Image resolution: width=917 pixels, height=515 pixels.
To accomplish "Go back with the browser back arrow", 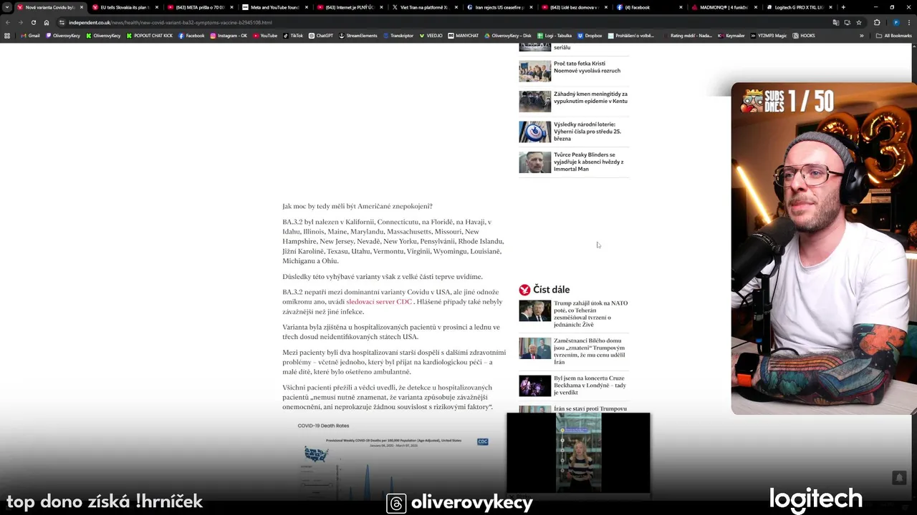I will tap(8, 22).
